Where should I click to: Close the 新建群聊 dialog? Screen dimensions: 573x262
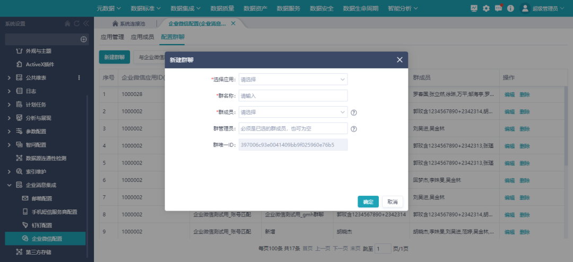400,60
